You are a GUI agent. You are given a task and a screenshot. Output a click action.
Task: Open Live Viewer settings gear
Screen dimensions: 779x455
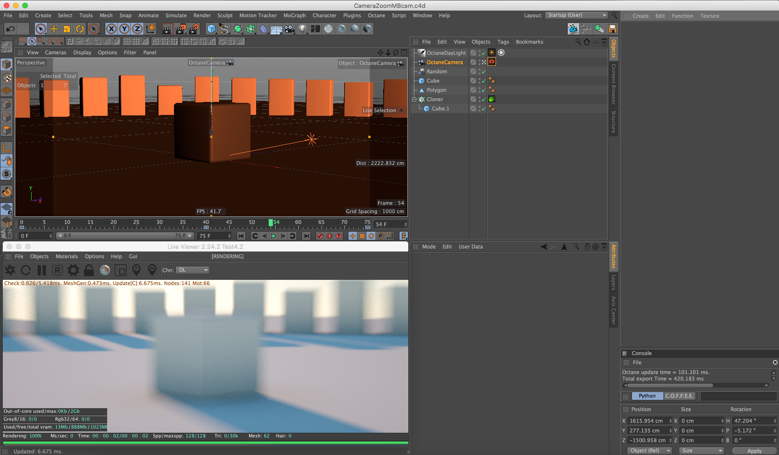tap(73, 270)
